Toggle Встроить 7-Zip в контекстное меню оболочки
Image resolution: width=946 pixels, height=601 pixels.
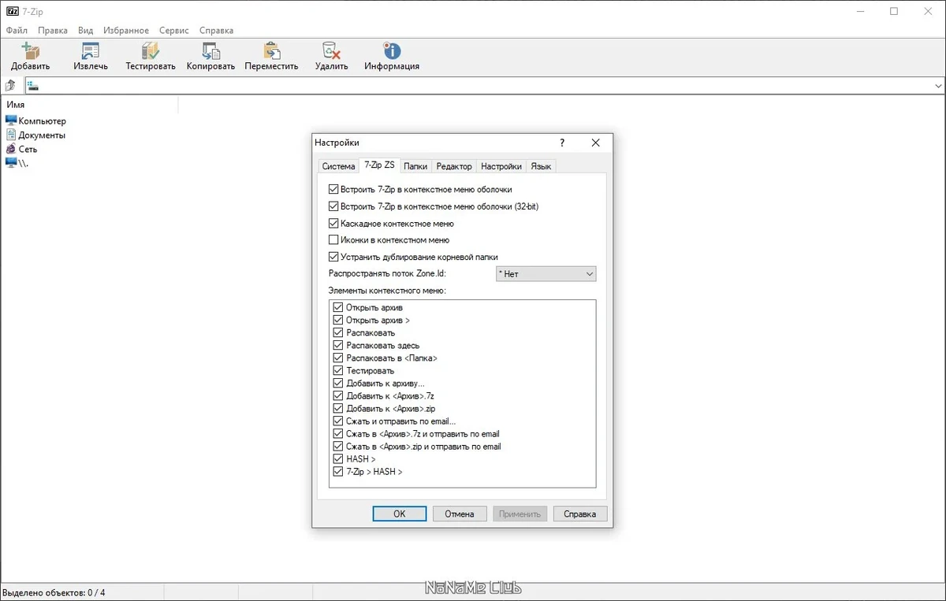333,189
